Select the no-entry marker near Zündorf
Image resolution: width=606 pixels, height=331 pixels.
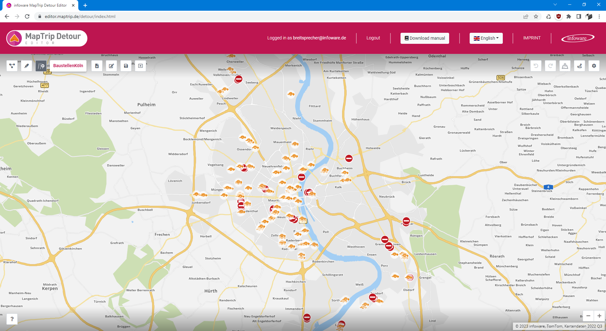tap(373, 297)
